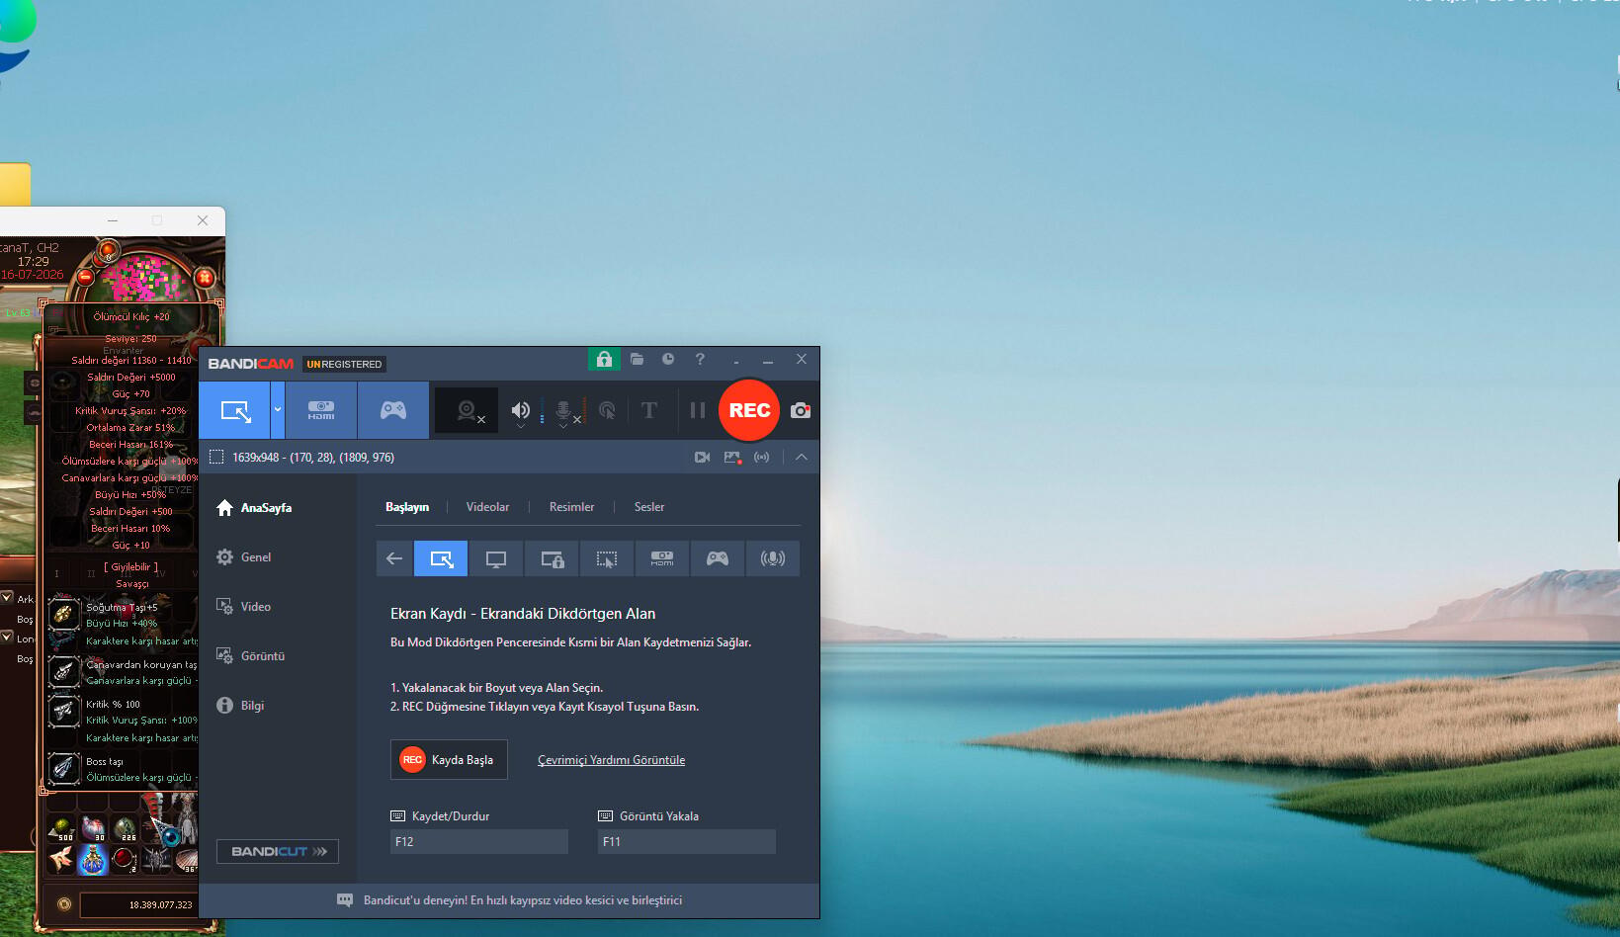The height and width of the screenshot is (937, 1620).
Task: Open the AnaSayfa sidebar section
Action: [254, 508]
